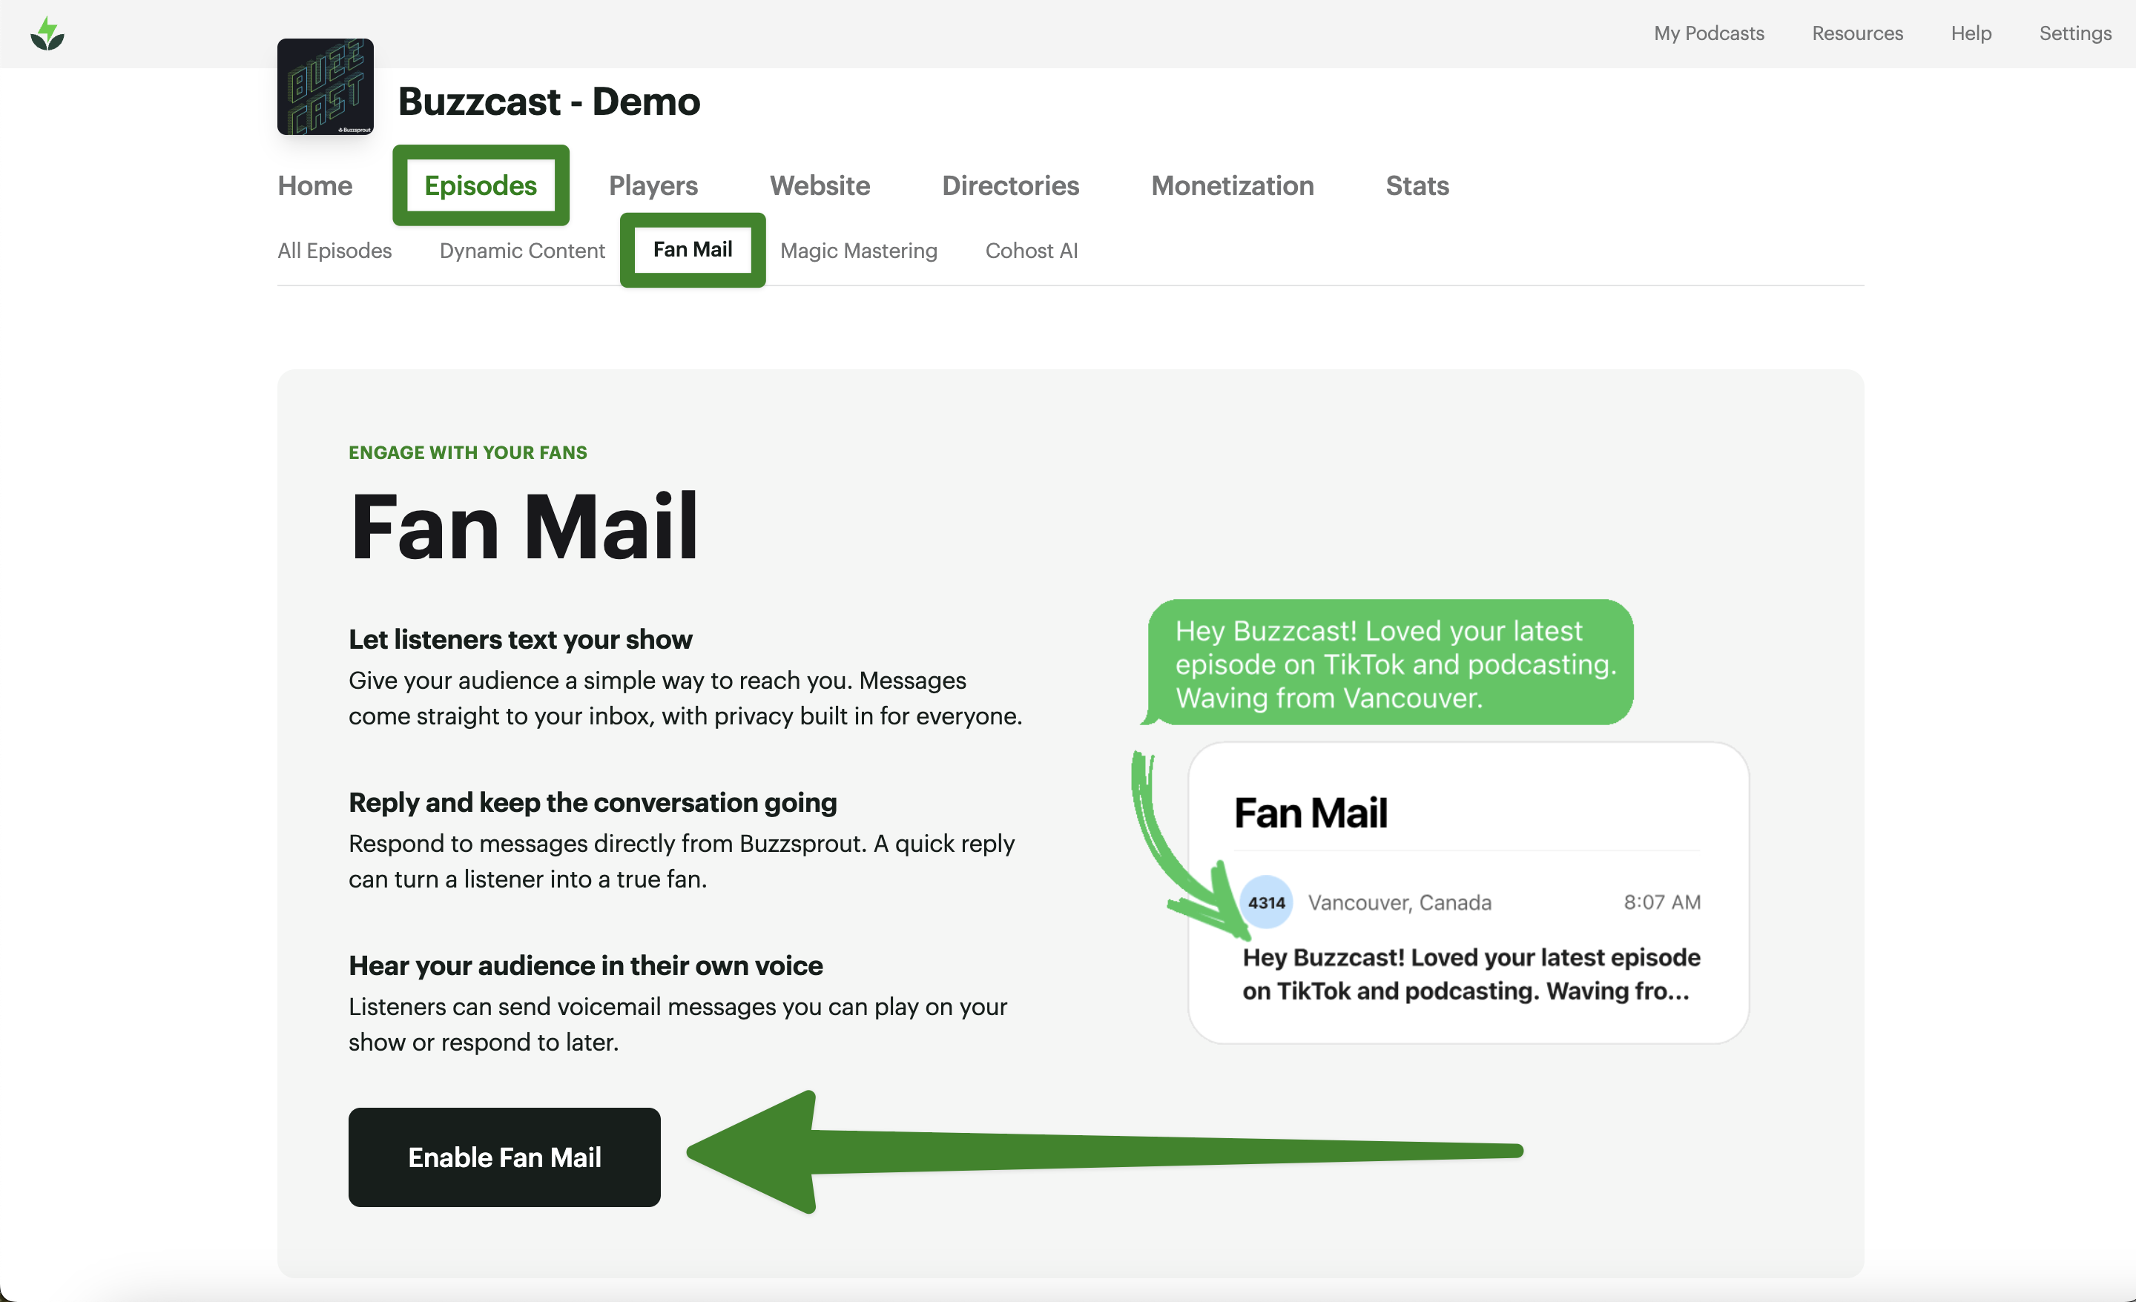Open Cohost AI sub-tab

[x=1032, y=251]
